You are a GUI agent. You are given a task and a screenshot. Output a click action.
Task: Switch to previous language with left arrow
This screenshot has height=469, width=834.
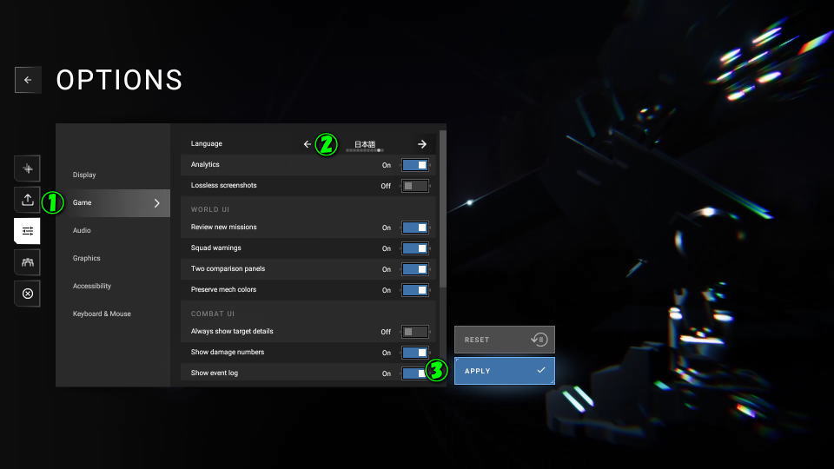[x=307, y=144]
